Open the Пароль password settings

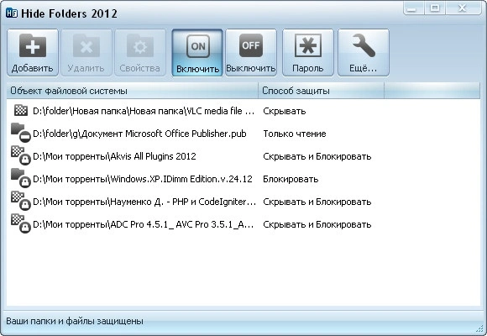[308, 52]
